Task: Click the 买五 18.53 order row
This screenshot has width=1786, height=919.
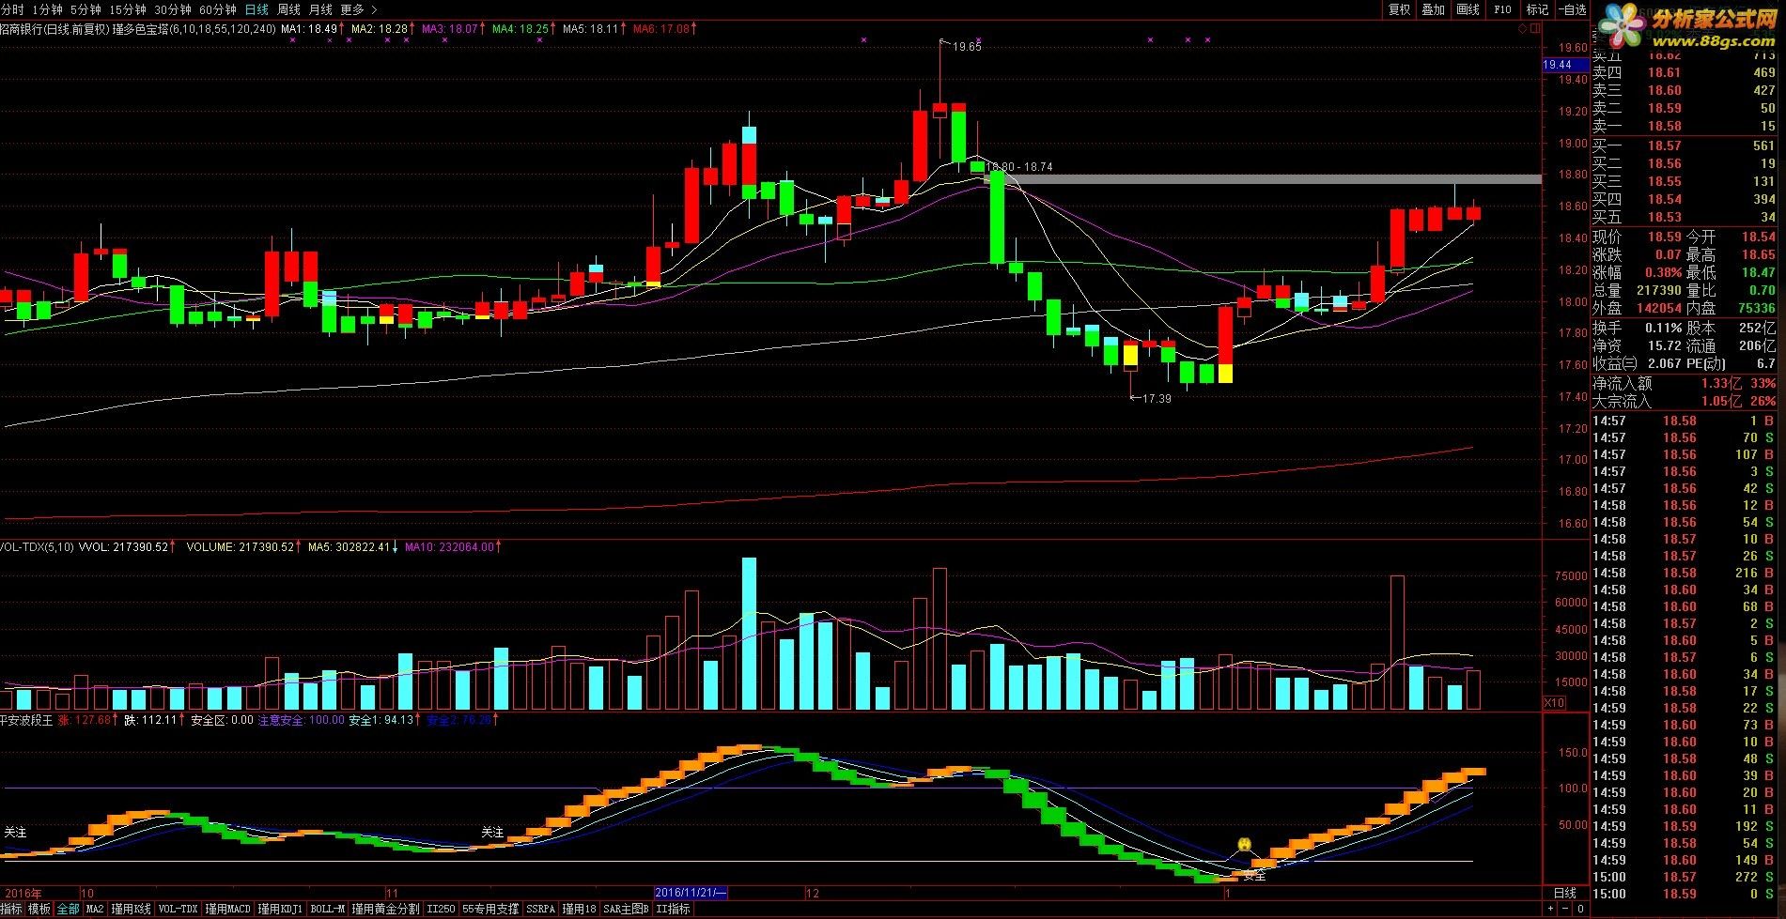Action: (x=1685, y=217)
